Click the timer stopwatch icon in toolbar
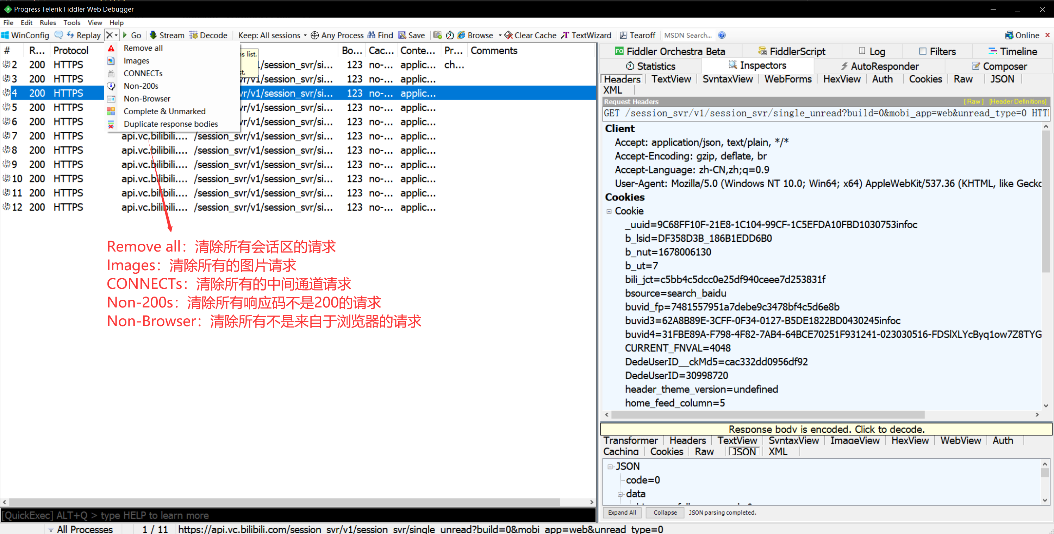The height and width of the screenshot is (534, 1054). [450, 35]
